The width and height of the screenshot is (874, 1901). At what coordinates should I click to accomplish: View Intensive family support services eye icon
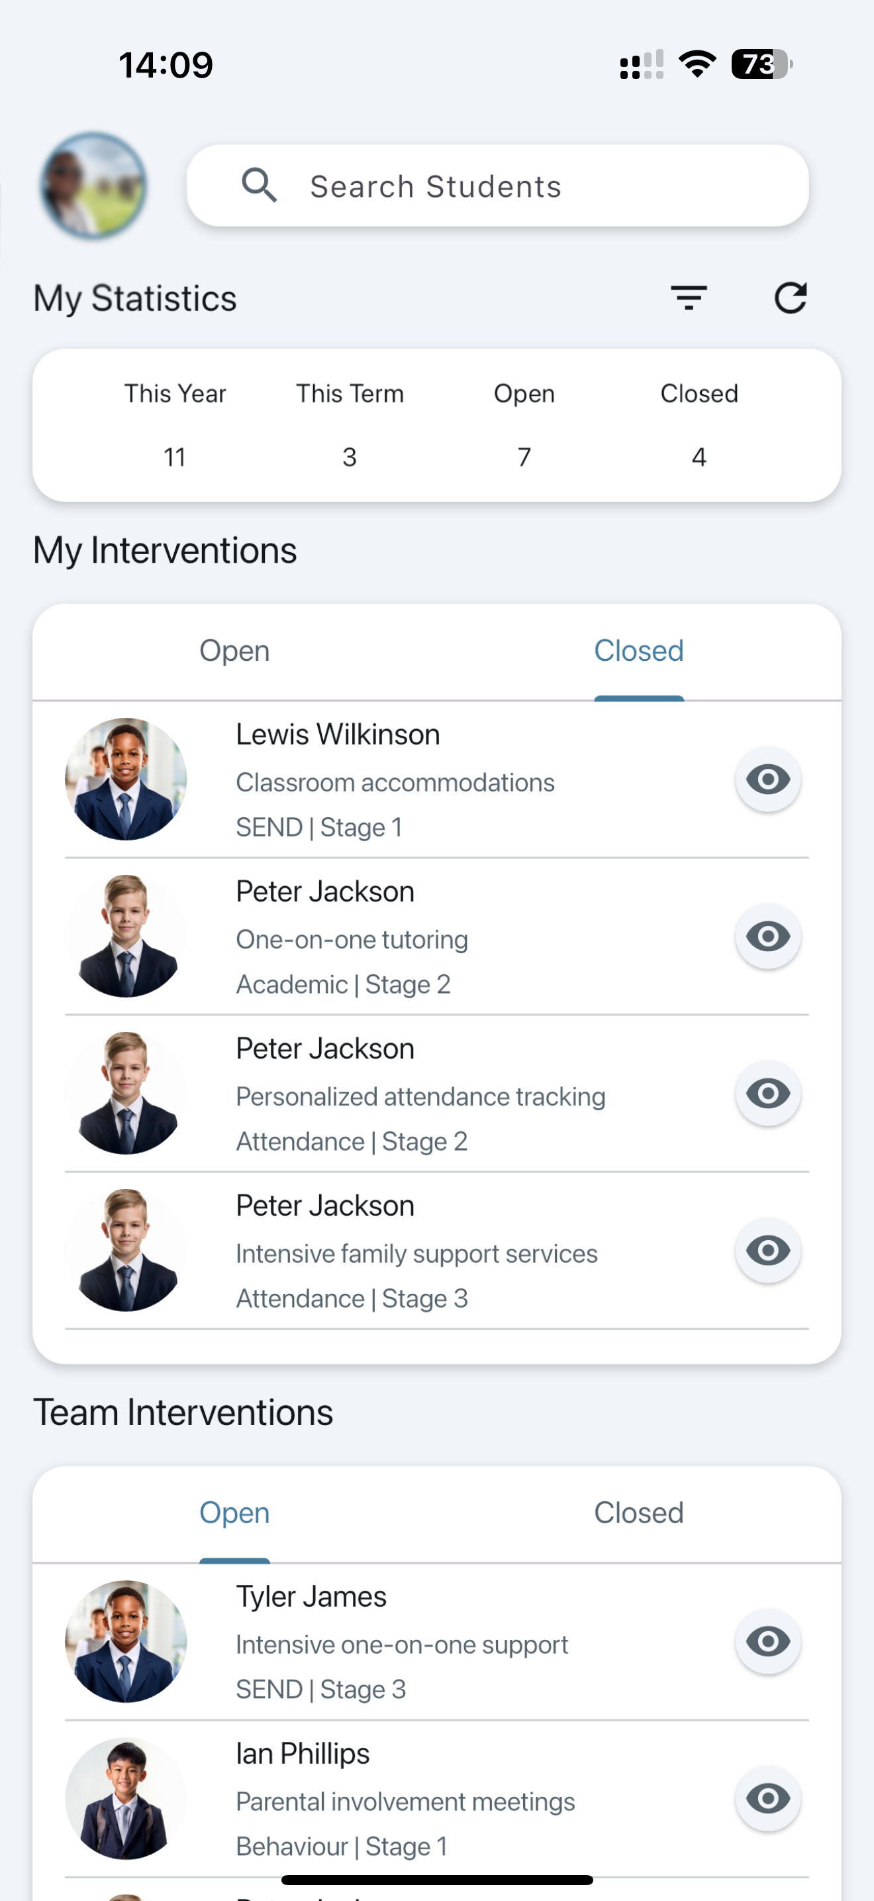(x=767, y=1251)
